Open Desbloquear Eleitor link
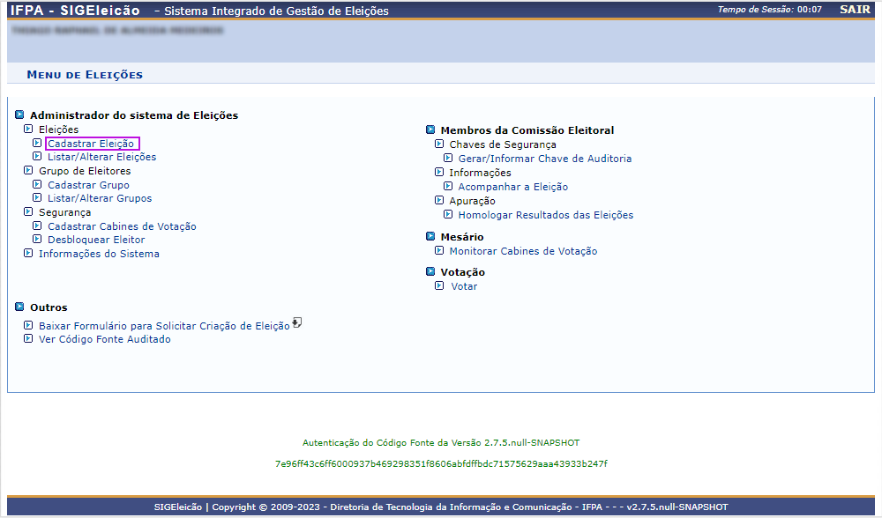The height and width of the screenshot is (518, 882). click(x=96, y=240)
